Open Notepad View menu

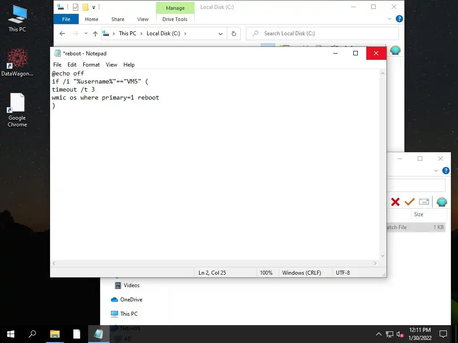111,65
